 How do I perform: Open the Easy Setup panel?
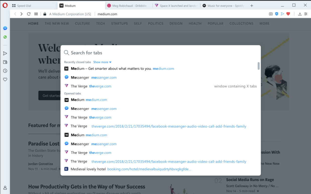pyautogui.click(x=306, y=14)
